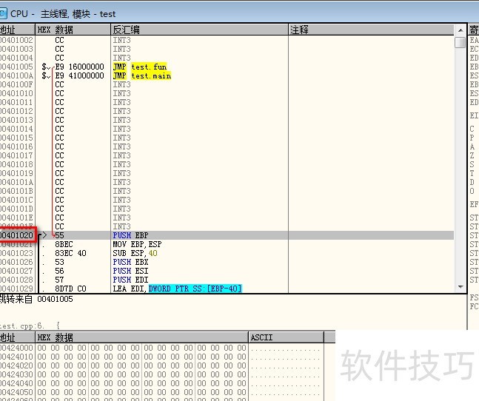Click the 注释 column header
The width and height of the screenshot is (479, 401).
coord(300,30)
